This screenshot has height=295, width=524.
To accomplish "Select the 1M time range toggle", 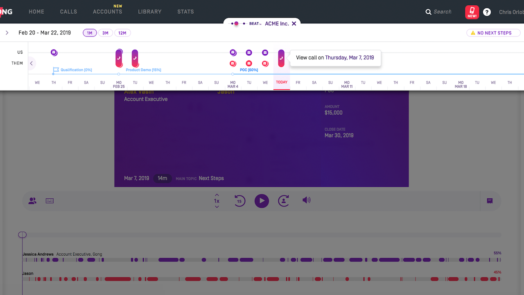I will pos(90,33).
